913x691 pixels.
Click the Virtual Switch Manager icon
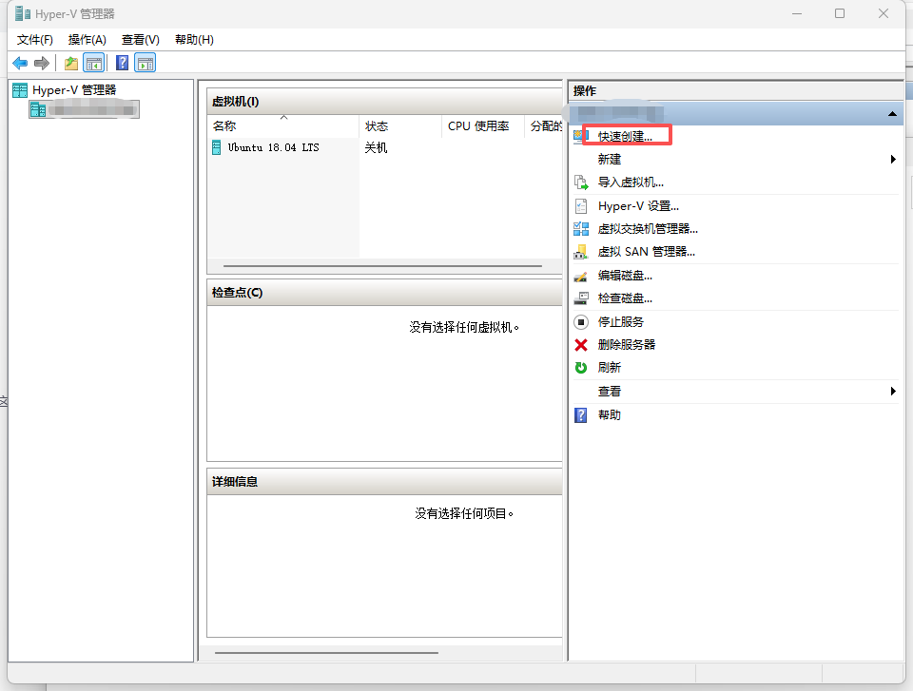pyautogui.click(x=581, y=229)
